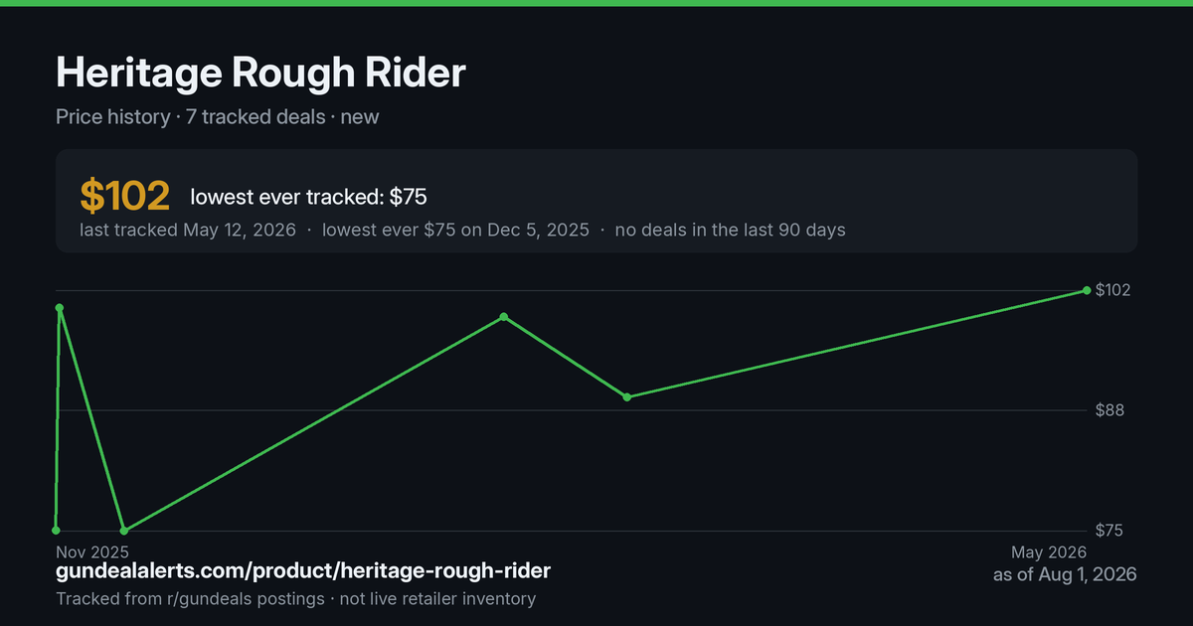Viewport: 1193px width, 626px height.
Task: Click the $88 y-axis label
Action: click(x=1109, y=410)
